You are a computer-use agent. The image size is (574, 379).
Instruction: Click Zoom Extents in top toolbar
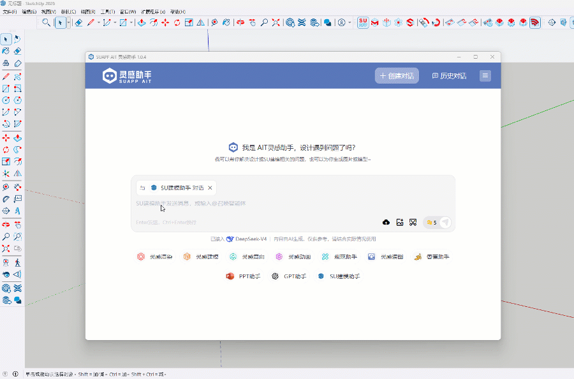[276, 23]
